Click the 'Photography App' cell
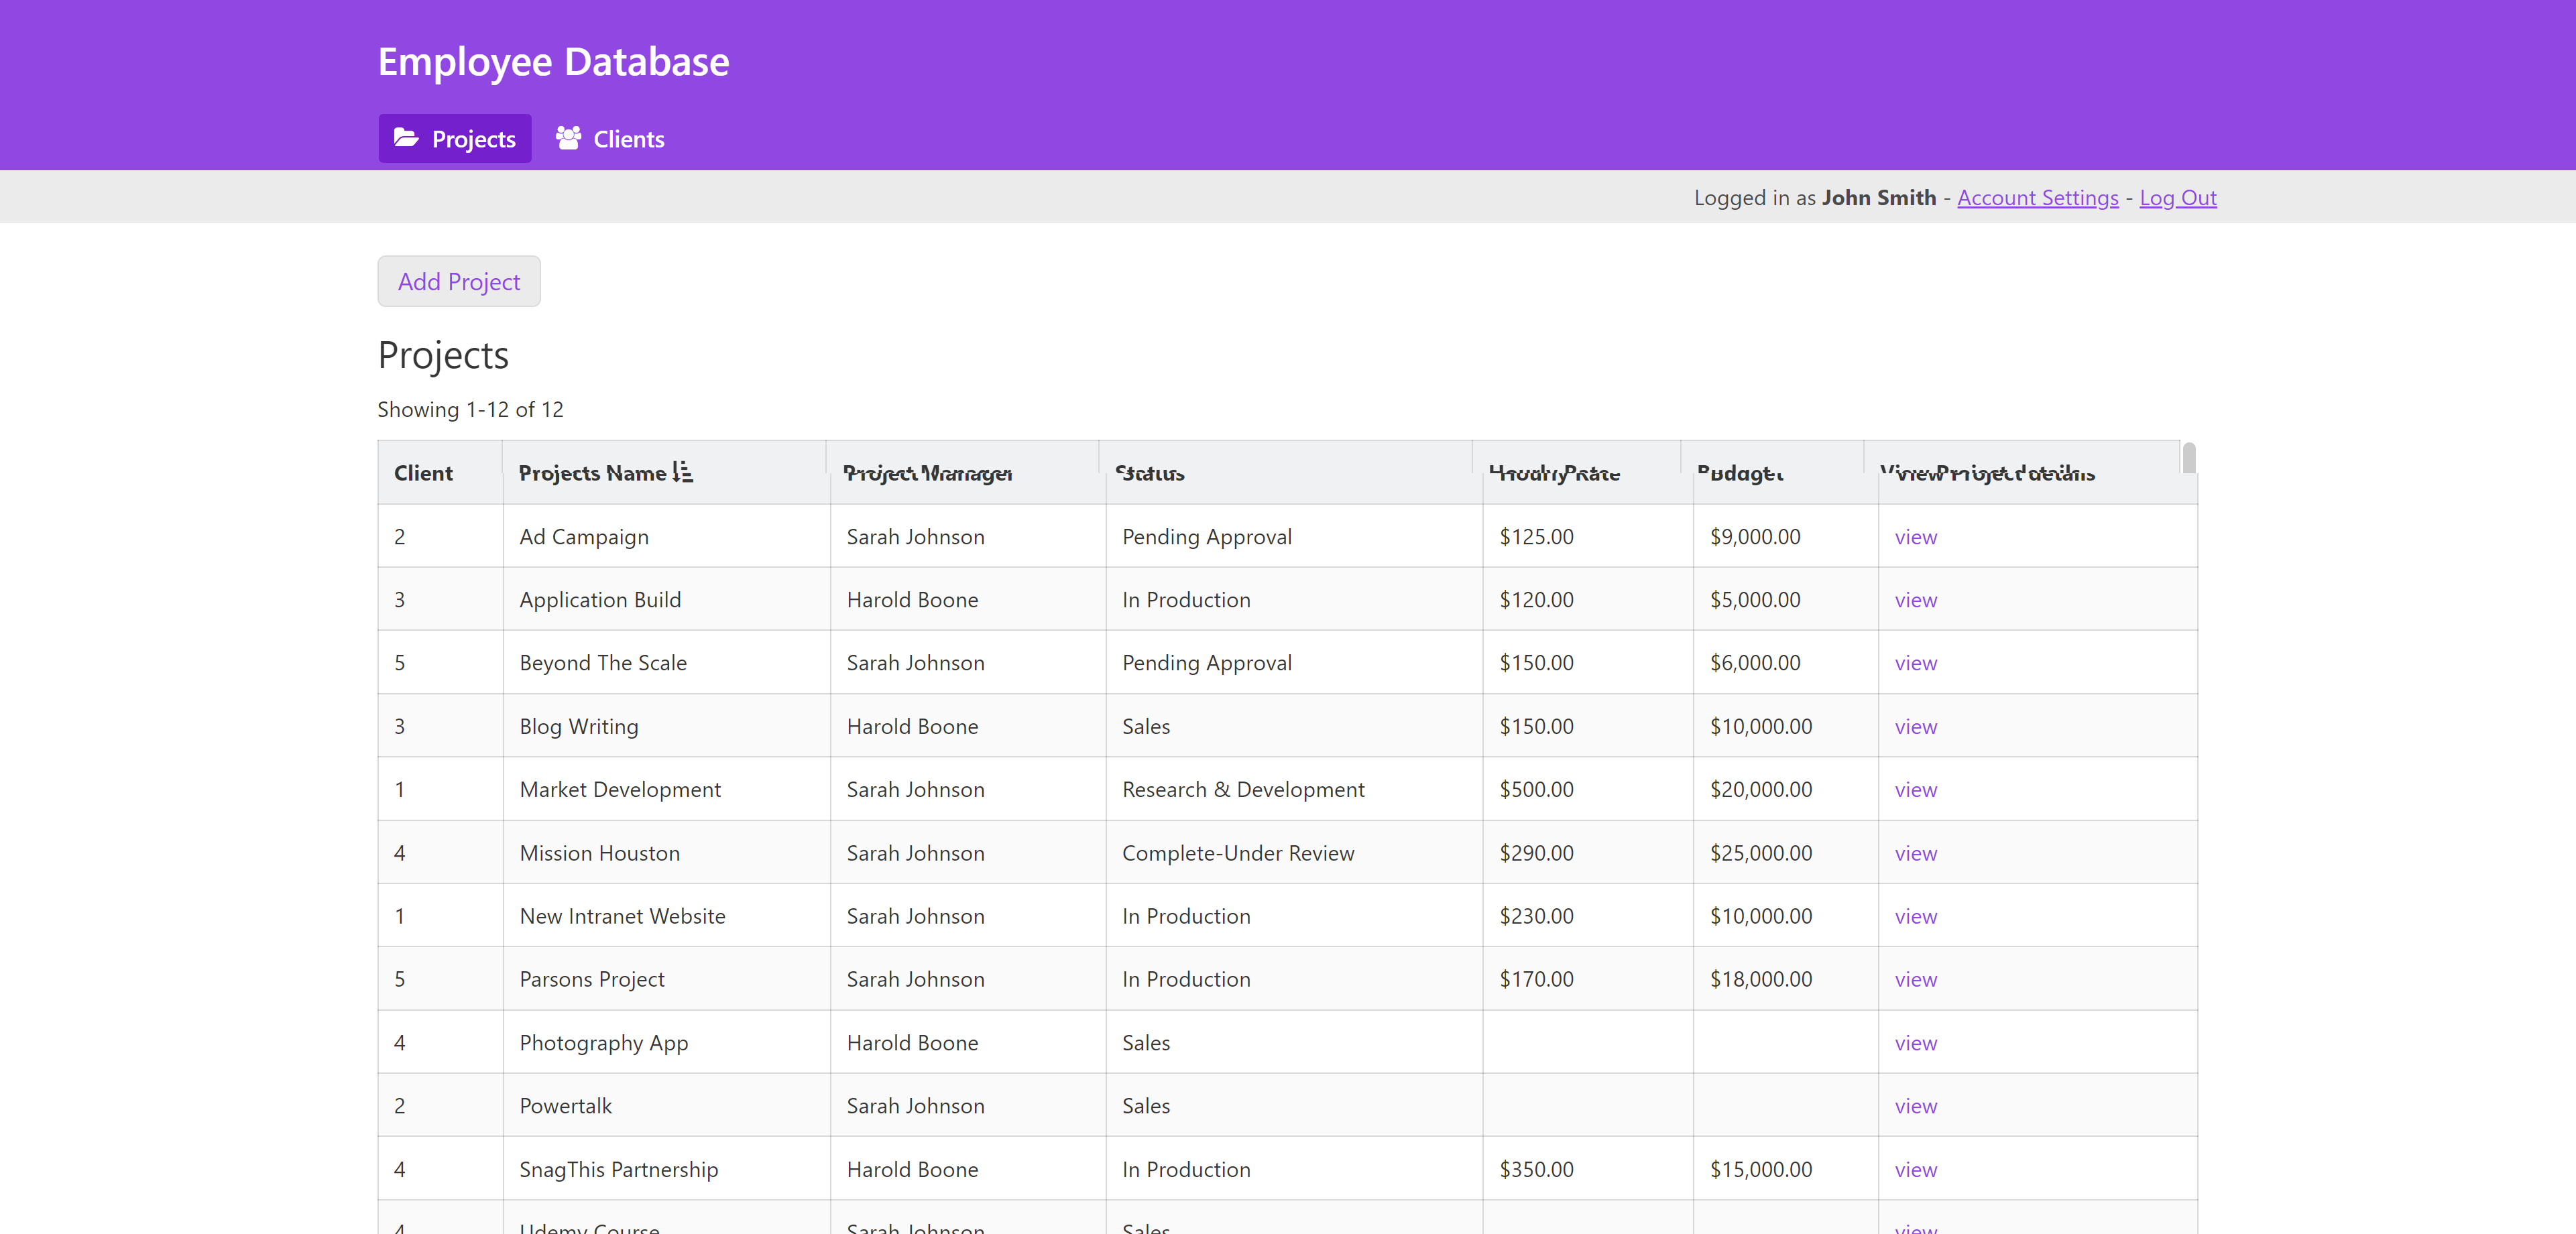Image resolution: width=2576 pixels, height=1234 pixels. coord(666,1042)
